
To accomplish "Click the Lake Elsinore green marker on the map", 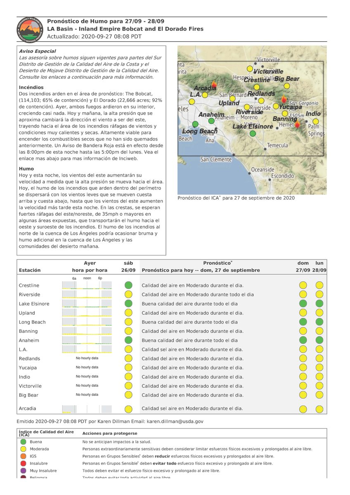I will 253,133.
